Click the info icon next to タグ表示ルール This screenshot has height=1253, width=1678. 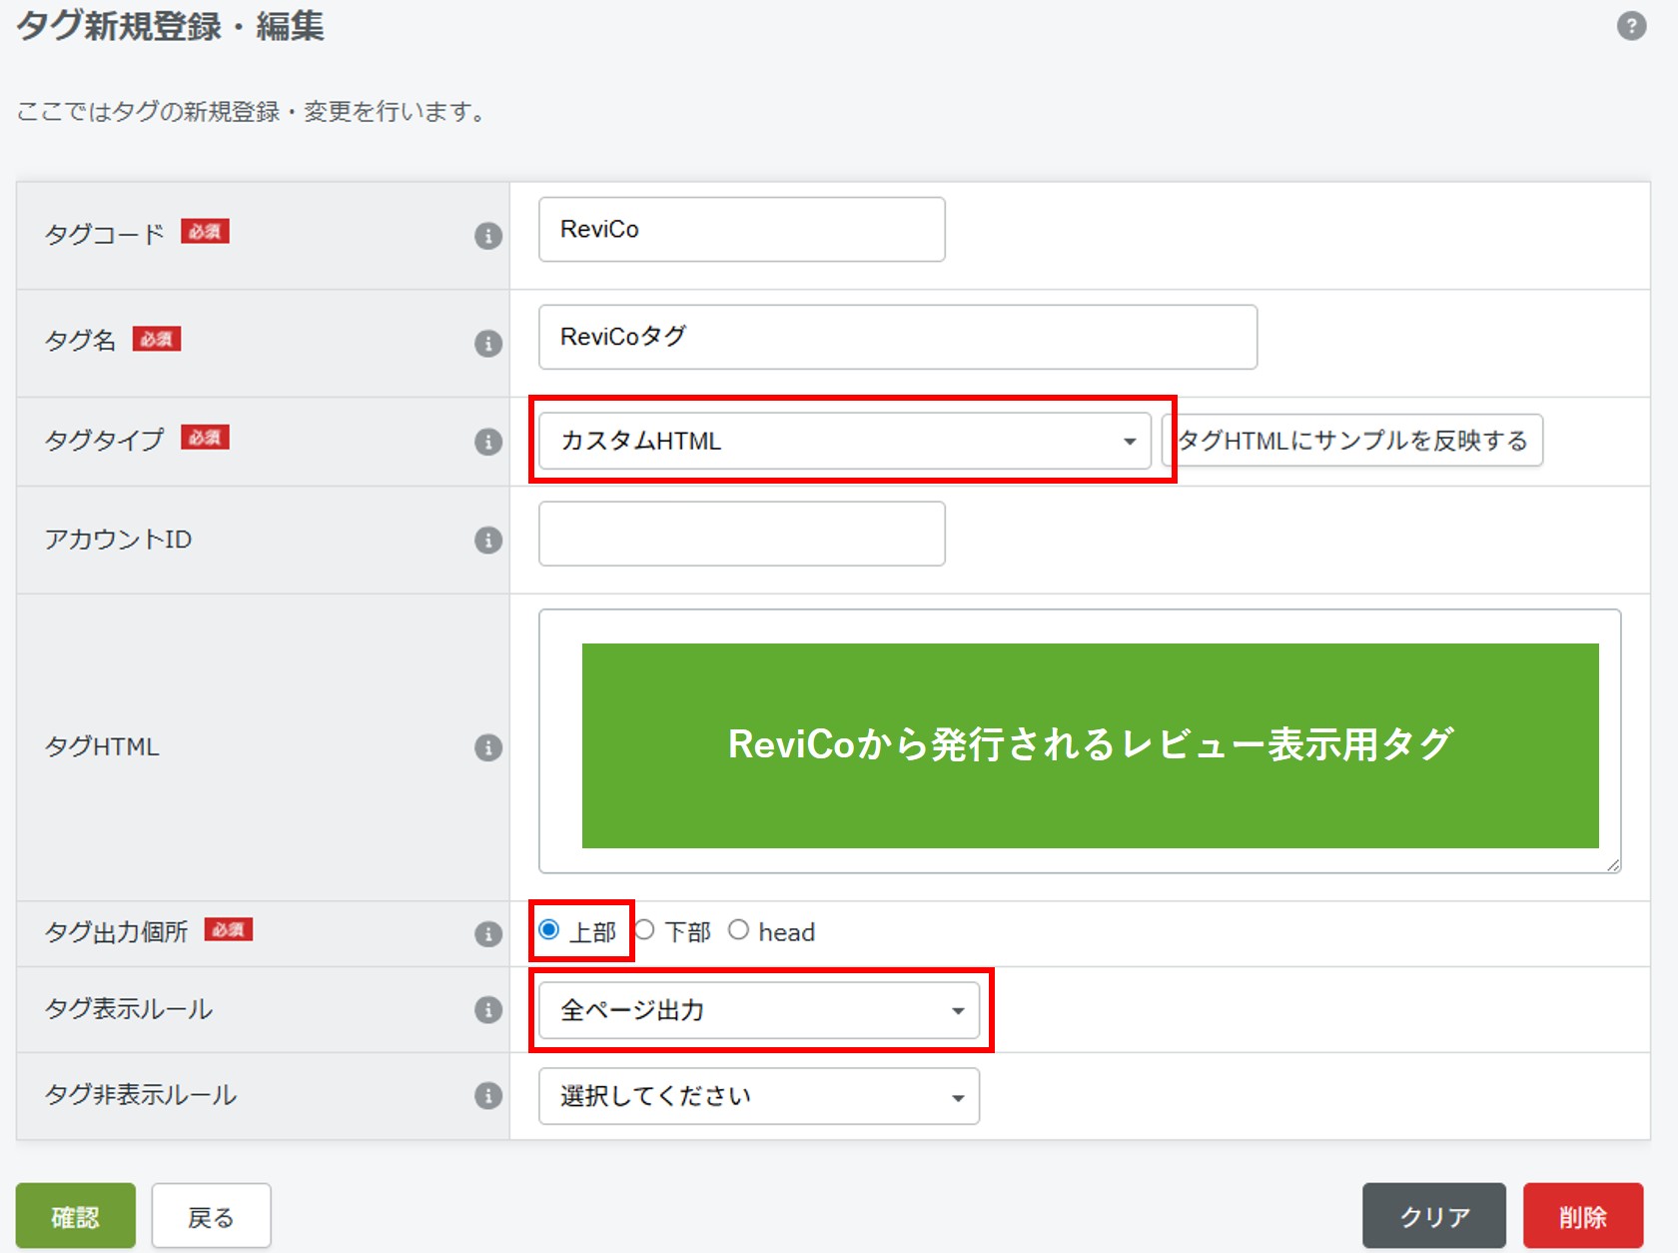click(488, 1010)
